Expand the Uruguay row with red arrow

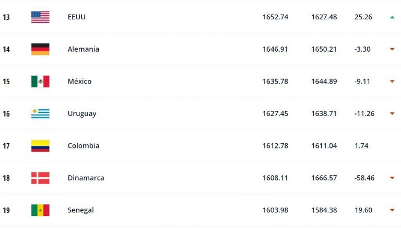tap(392, 114)
